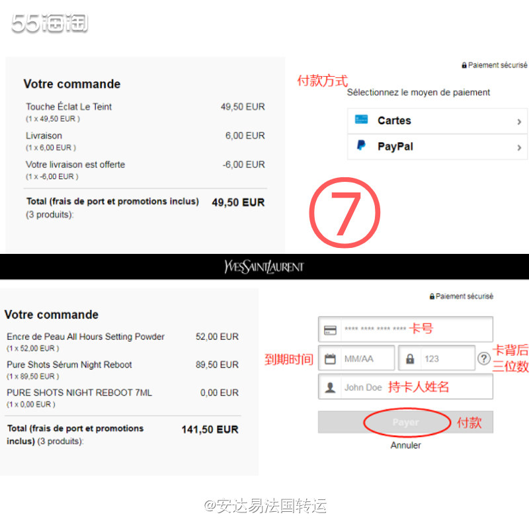The height and width of the screenshot is (529, 529).
Task: Click the card number input field
Action: click(405, 329)
